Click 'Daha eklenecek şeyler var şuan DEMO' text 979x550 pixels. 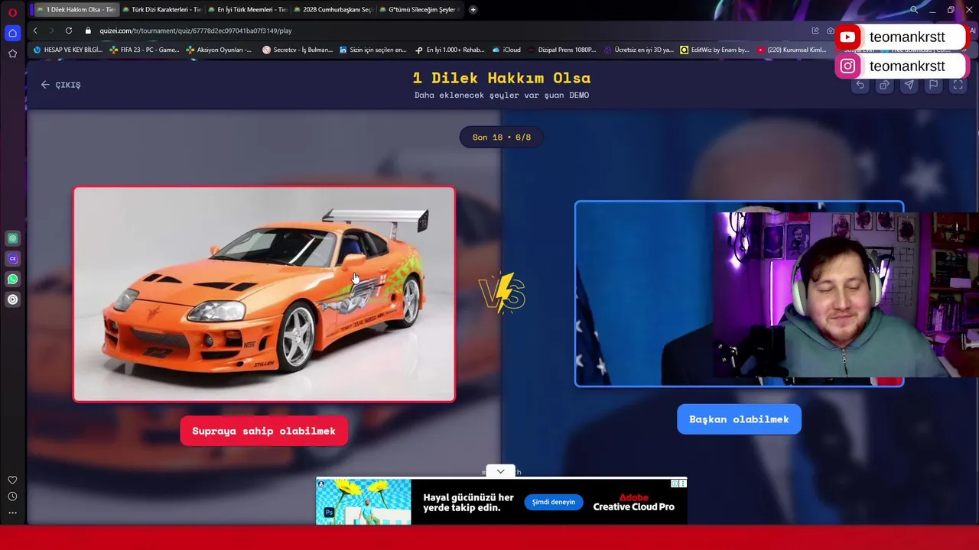click(502, 95)
